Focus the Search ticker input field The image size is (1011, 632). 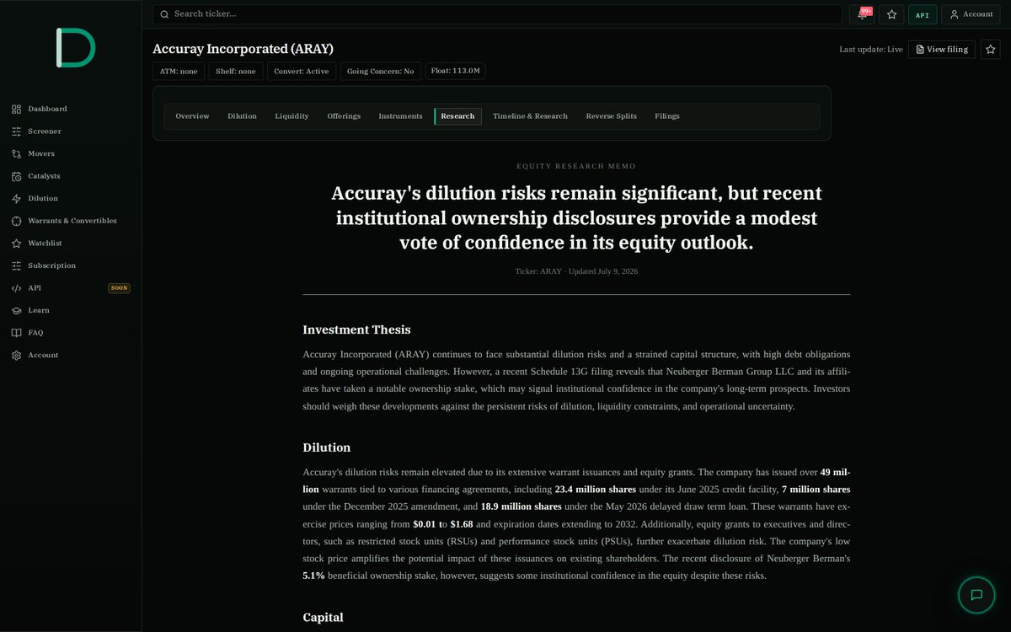click(497, 14)
